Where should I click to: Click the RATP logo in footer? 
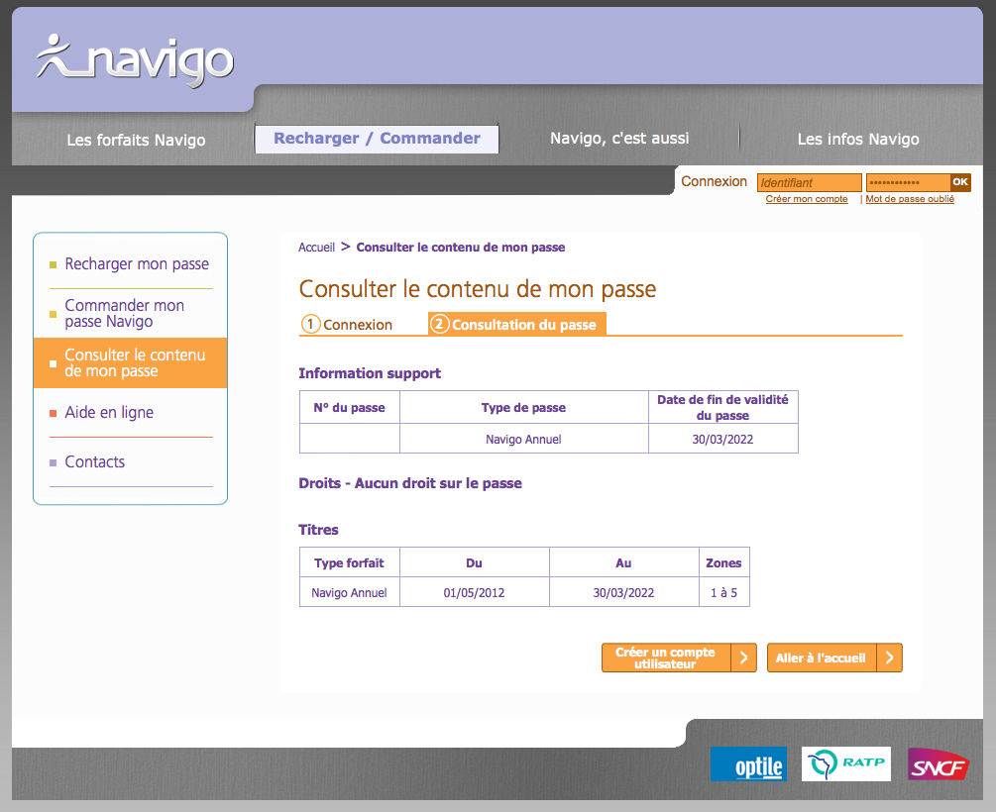point(845,763)
